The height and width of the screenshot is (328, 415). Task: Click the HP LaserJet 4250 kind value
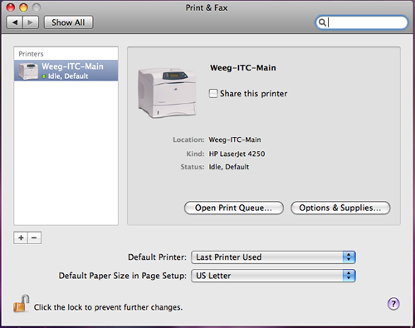pyautogui.click(x=237, y=154)
